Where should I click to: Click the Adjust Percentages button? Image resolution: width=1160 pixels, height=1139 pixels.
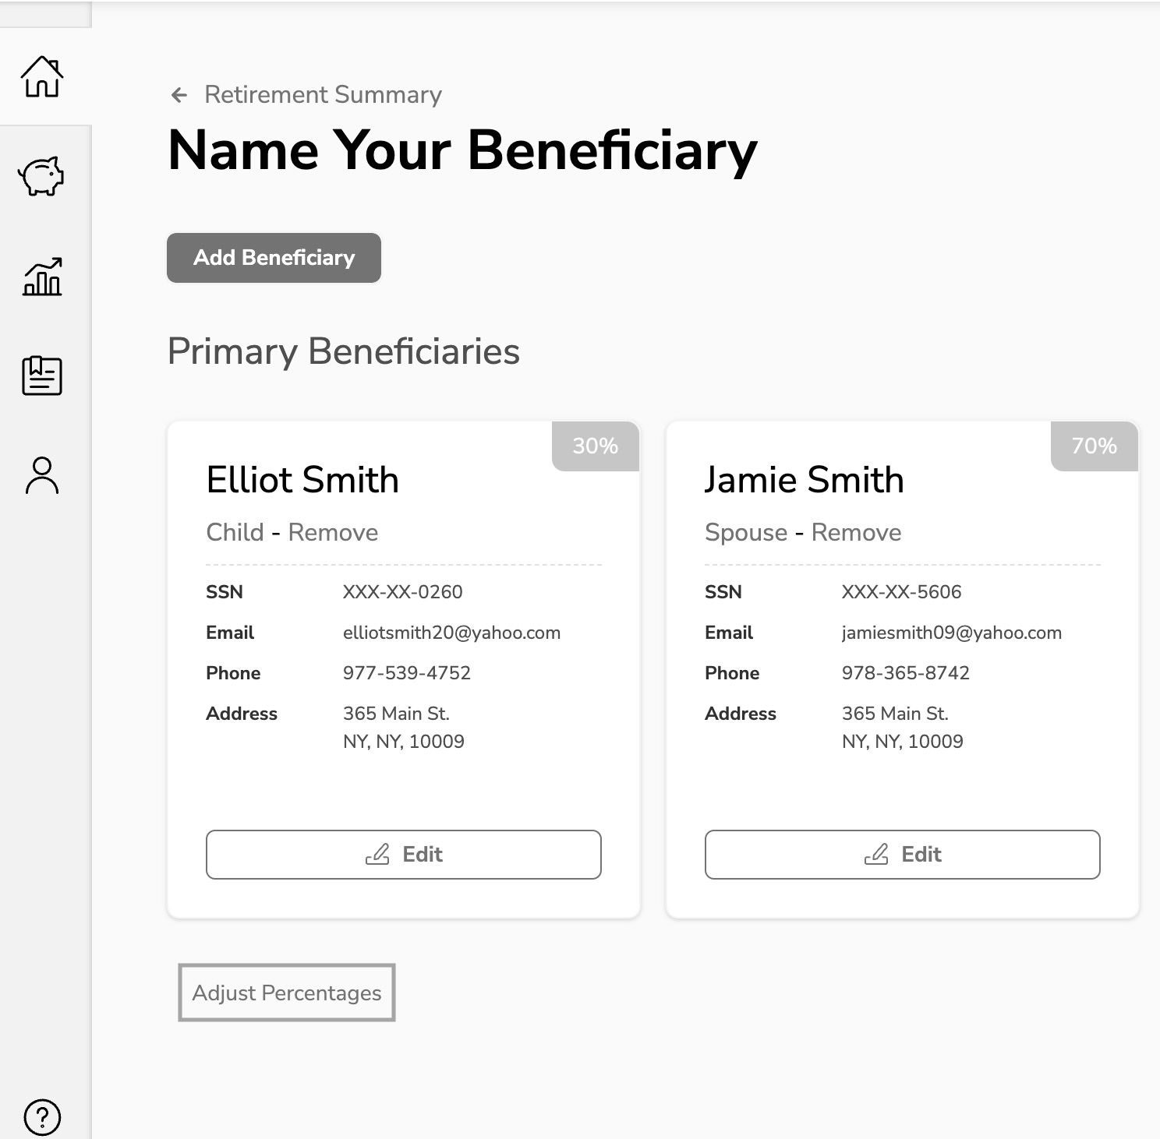coord(287,993)
